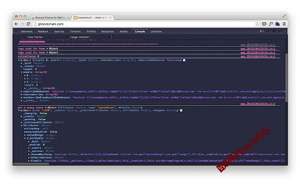
Task: Expand defaultOptions: Object
Action: tap(29, 158)
